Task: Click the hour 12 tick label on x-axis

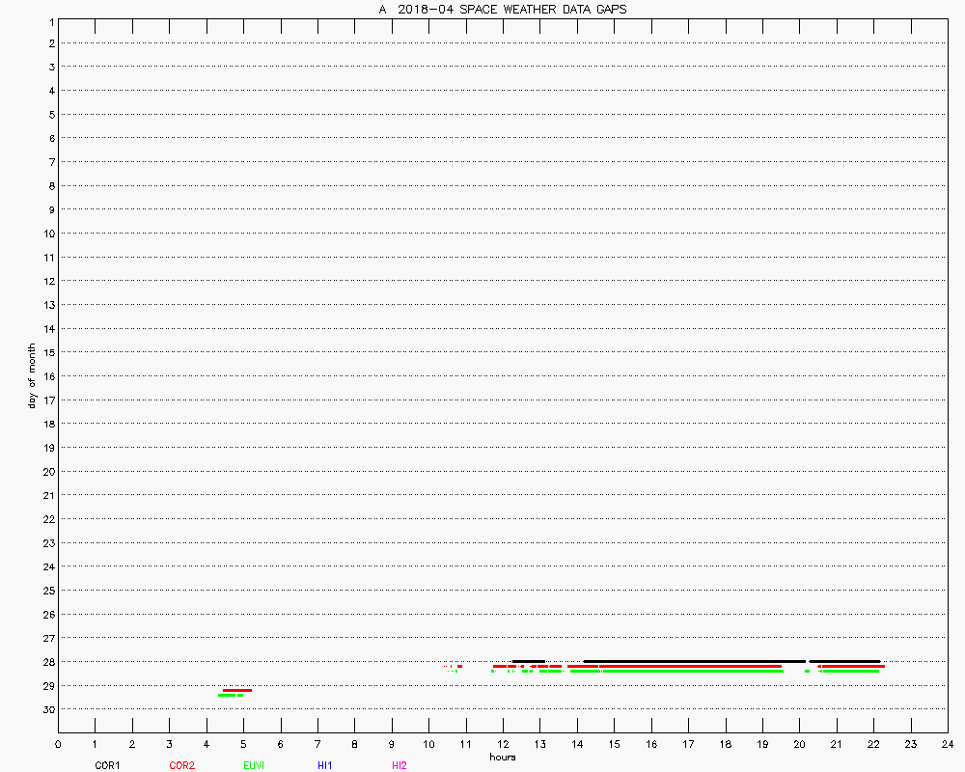Action: coord(502,744)
